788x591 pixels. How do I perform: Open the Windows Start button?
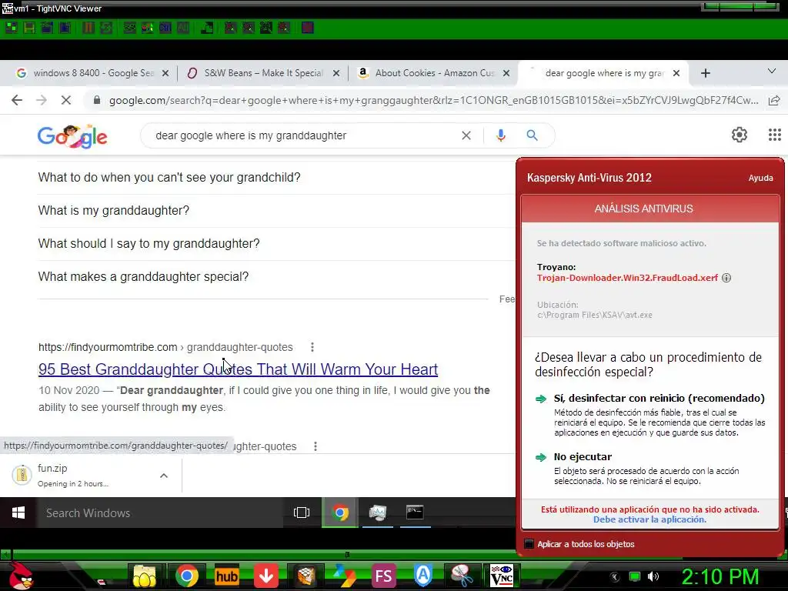[18, 513]
